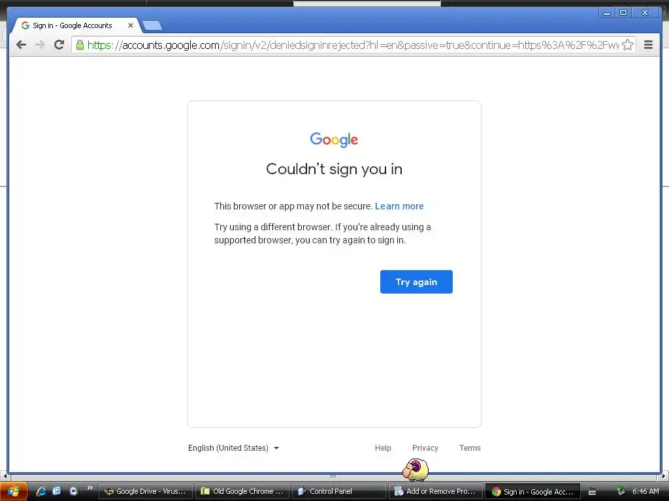Close the Sign in - Google Accounts tab
Viewport: 669px width, 501px height.
(131, 25)
